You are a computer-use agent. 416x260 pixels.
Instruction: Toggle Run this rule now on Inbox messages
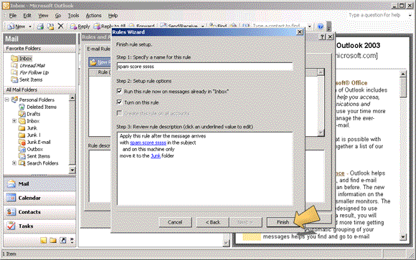[x=119, y=91]
